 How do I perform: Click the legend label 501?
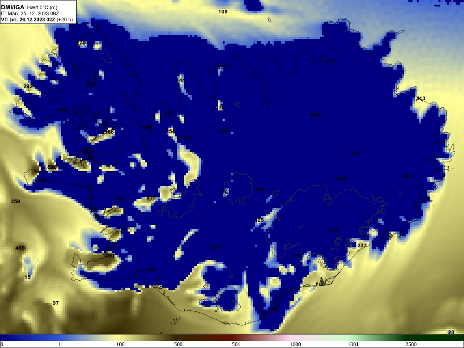coord(236,344)
